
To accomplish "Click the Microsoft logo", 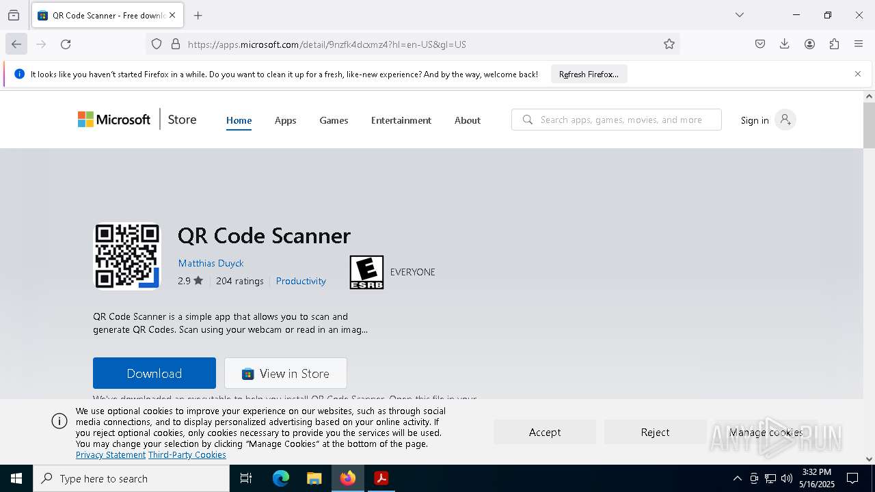I will 114,120.
